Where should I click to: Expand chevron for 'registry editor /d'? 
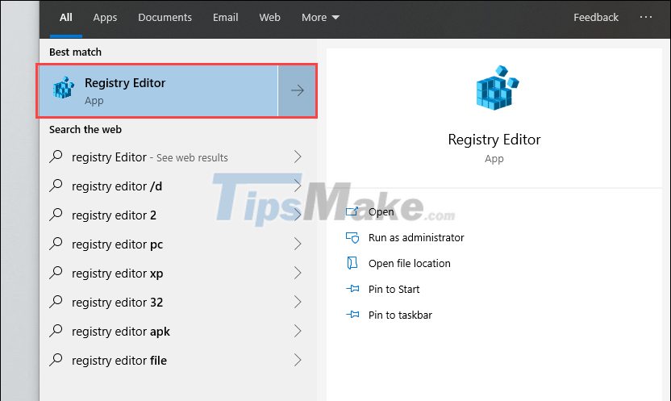[298, 186]
